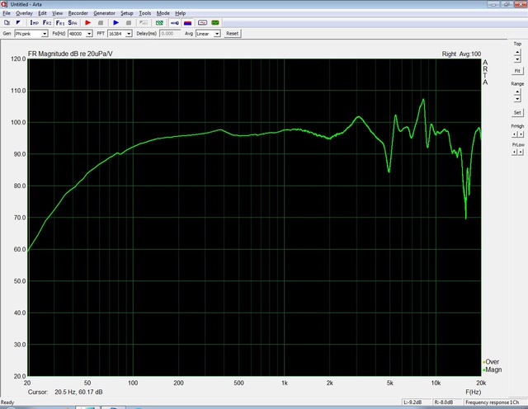
Task: Click the New file toolbar icon
Action: [x=7, y=22]
